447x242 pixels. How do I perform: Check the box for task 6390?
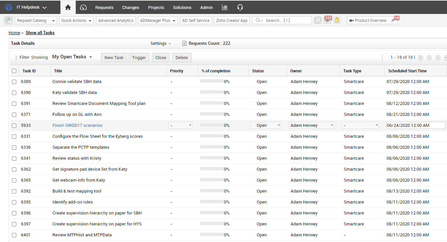pos(14,93)
